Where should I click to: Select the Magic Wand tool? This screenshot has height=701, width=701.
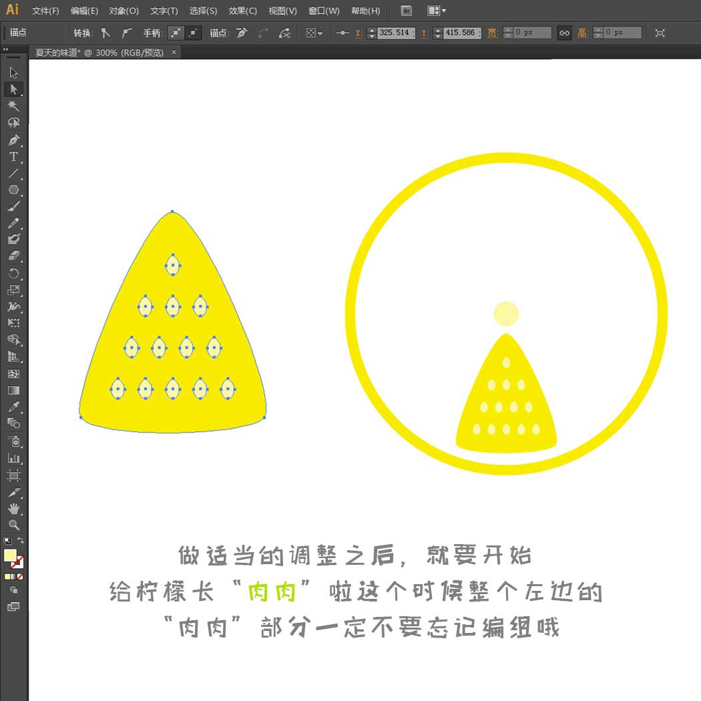point(13,105)
